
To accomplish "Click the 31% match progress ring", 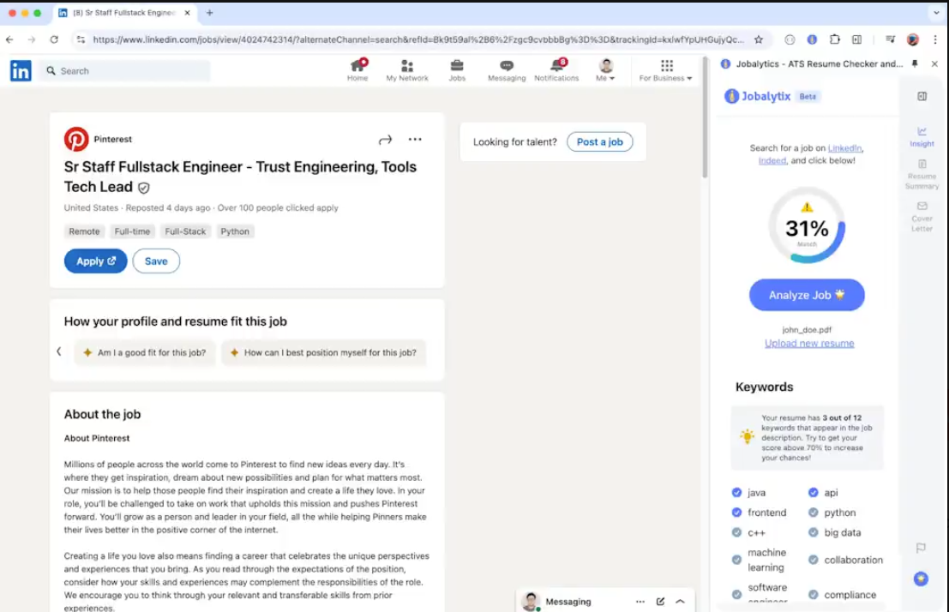I will point(807,225).
